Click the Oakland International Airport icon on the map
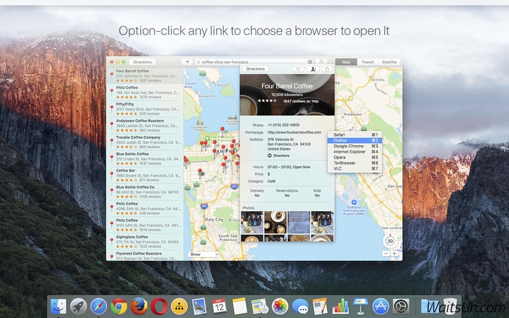 pyautogui.click(x=354, y=202)
